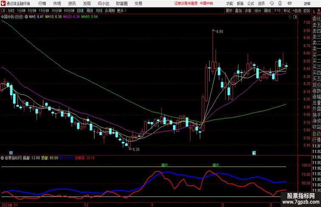The width and height of the screenshot is (321, 207).
Task: Click the red 中国中铁 stock name in title bar
Action: (206, 3)
